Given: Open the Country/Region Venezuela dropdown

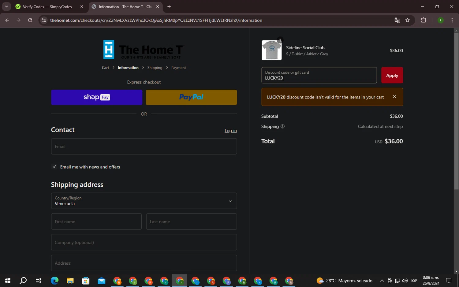Looking at the screenshot, I should coord(144,201).
